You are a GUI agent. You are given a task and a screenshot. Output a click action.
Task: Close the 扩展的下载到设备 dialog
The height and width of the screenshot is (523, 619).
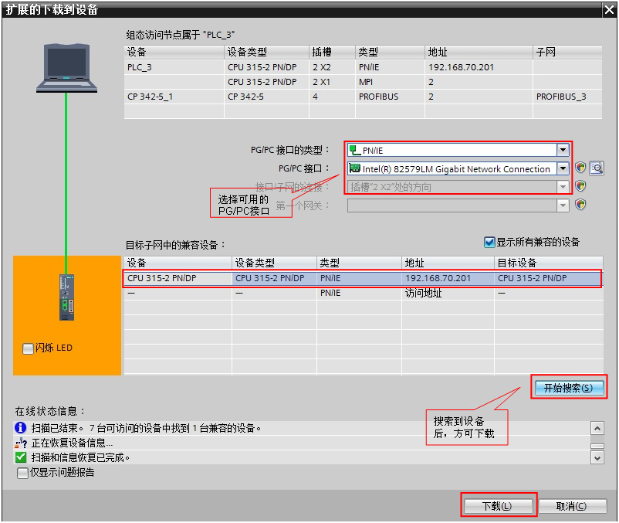pyautogui.click(x=609, y=10)
